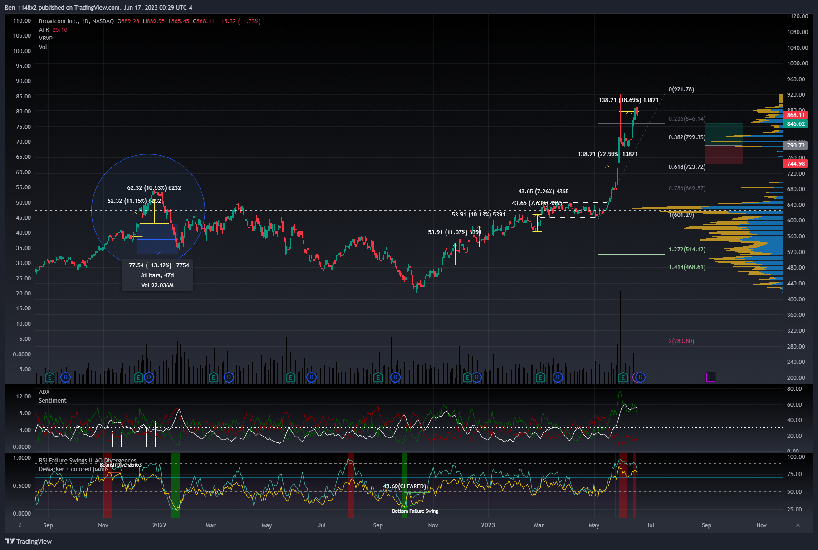The width and height of the screenshot is (818, 550).
Task: Click the 138.21 (22.99%) measurement label
Action: click(608, 154)
